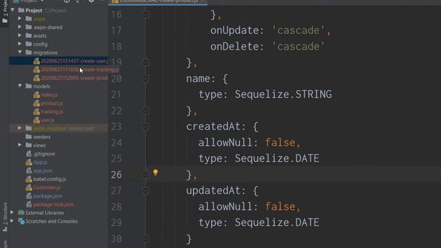Toggle the 2: Structure tool window tab
This screenshot has width=441, height=248.
click(5, 216)
